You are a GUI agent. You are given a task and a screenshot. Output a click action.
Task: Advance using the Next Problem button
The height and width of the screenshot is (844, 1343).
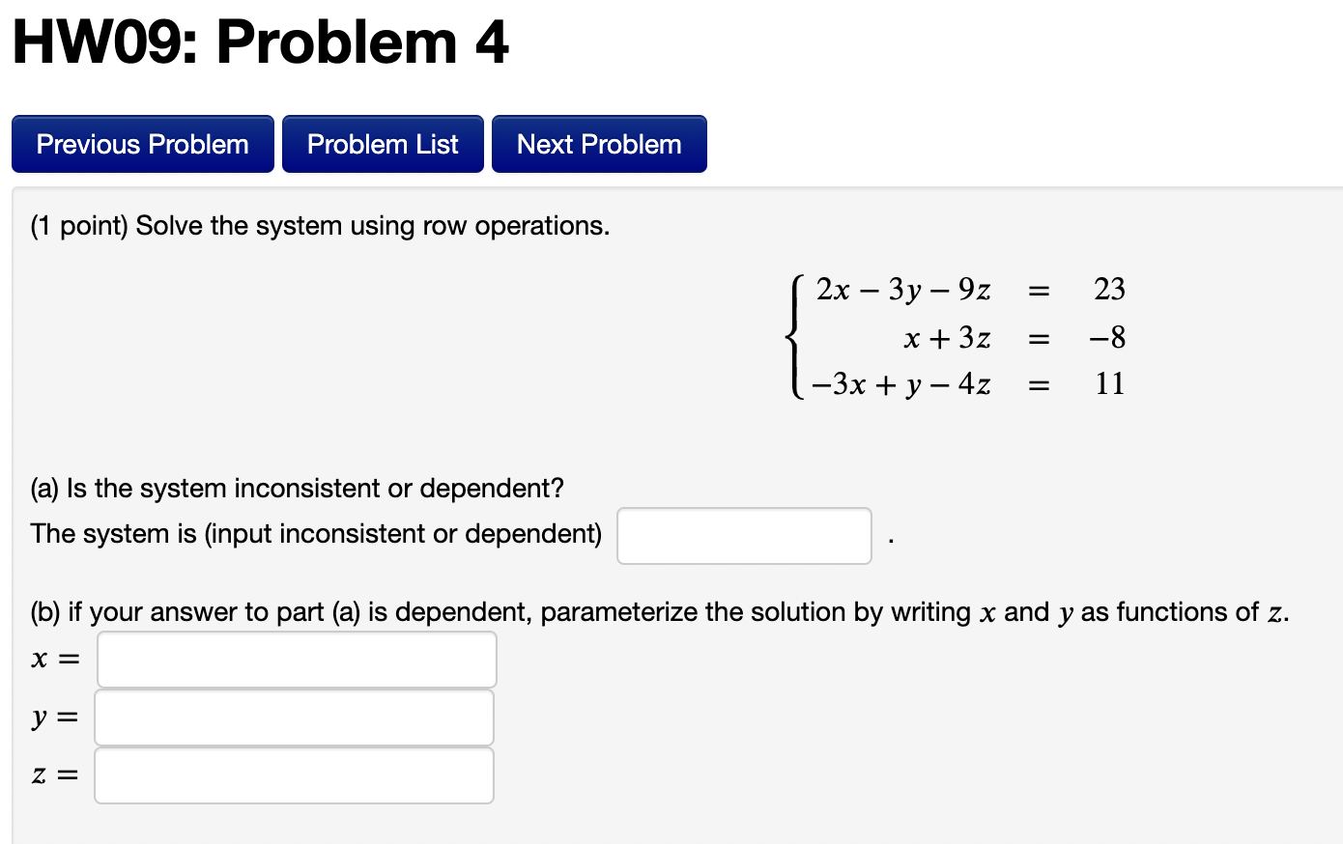click(598, 143)
